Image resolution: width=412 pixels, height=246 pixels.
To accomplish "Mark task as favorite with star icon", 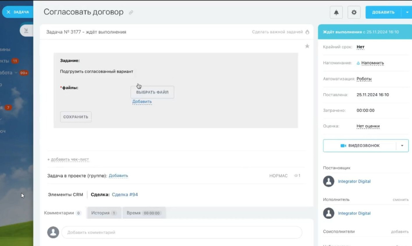I will (x=307, y=46).
